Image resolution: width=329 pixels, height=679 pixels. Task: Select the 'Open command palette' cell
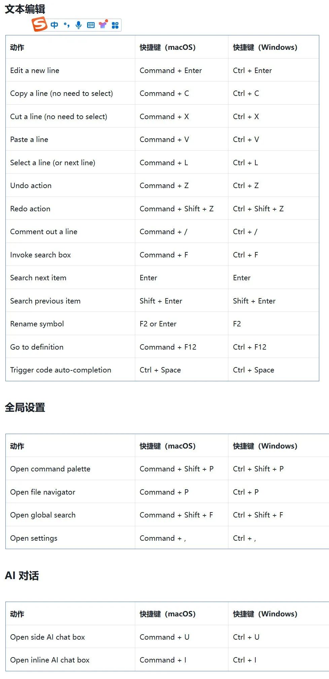pos(50,469)
